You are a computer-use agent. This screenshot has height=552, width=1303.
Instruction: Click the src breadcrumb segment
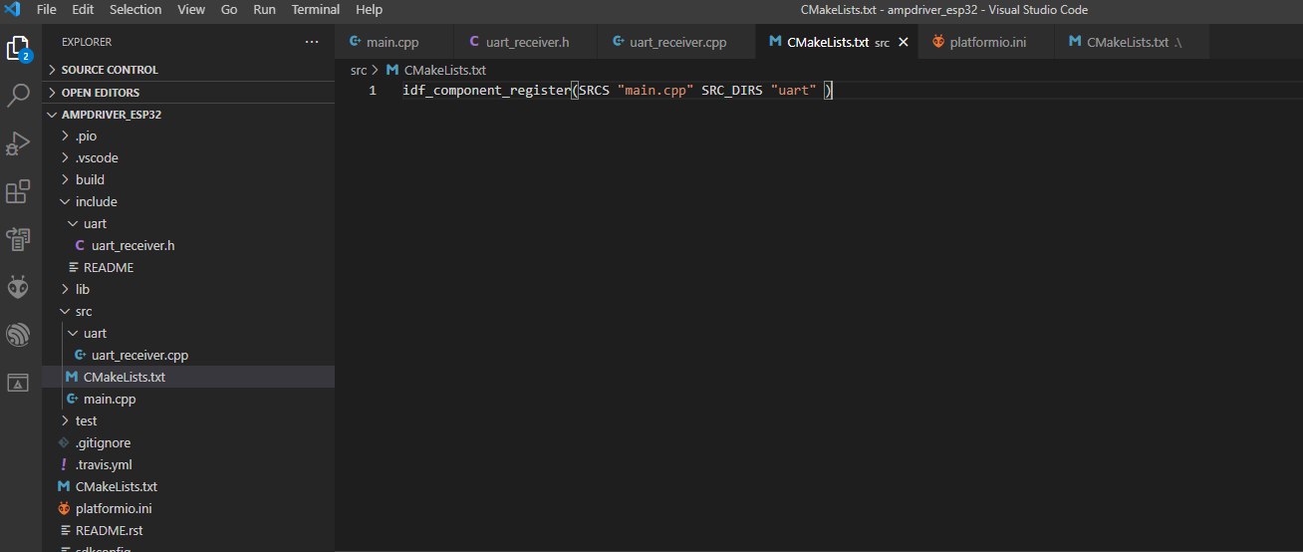[x=359, y=70]
